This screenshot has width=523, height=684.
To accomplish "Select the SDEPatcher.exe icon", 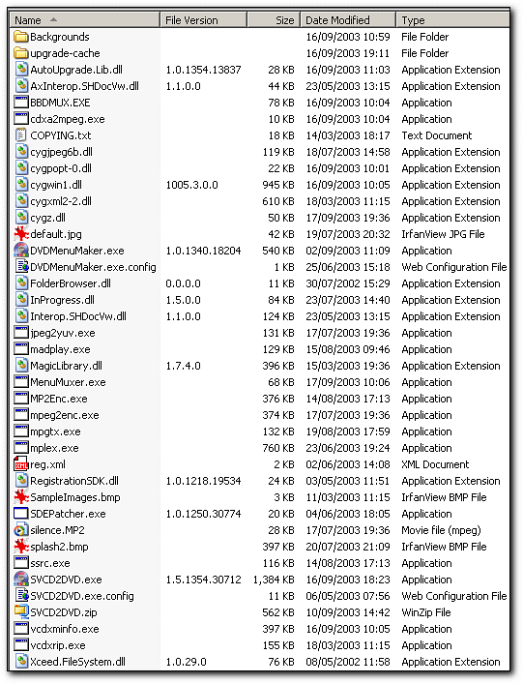I will pyautogui.click(x=21, y=514).
